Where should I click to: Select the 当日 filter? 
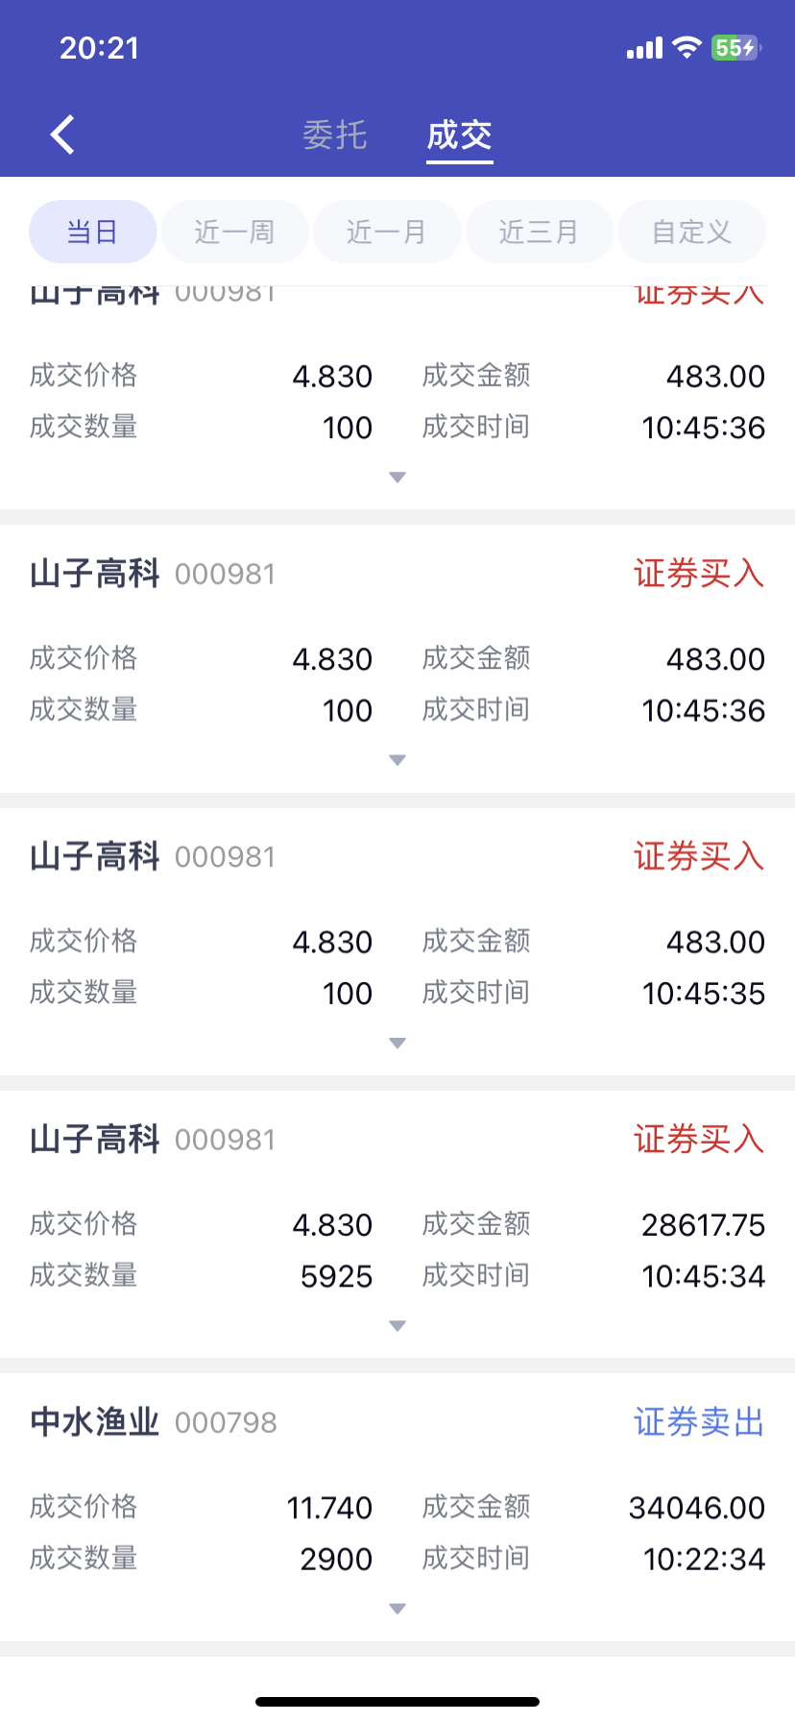pos(92,232)
